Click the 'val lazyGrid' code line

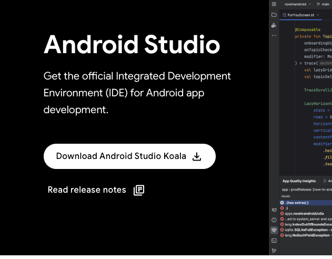click(x=318, y=70)
